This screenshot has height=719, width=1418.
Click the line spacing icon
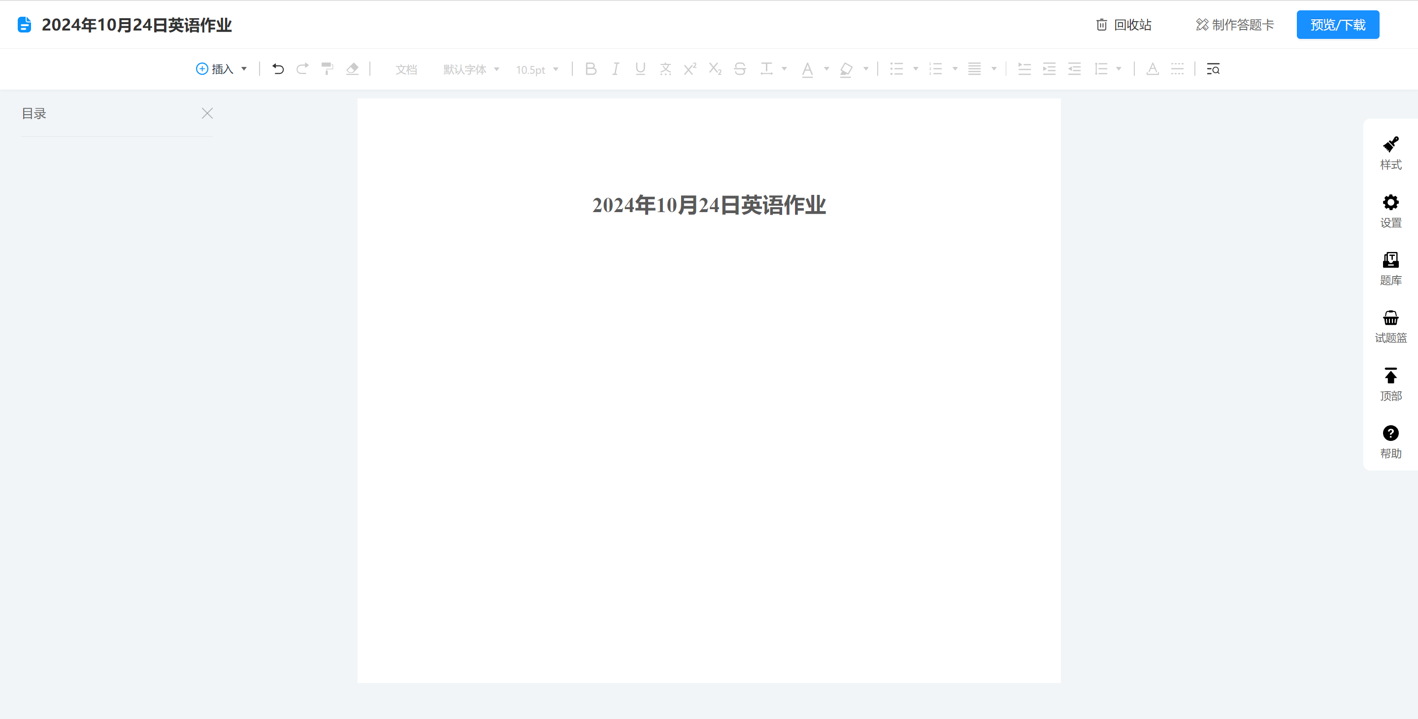pyautogui.click(x=1101, y=69)
